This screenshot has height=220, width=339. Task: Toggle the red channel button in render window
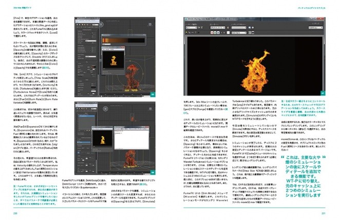coord(212,33)
